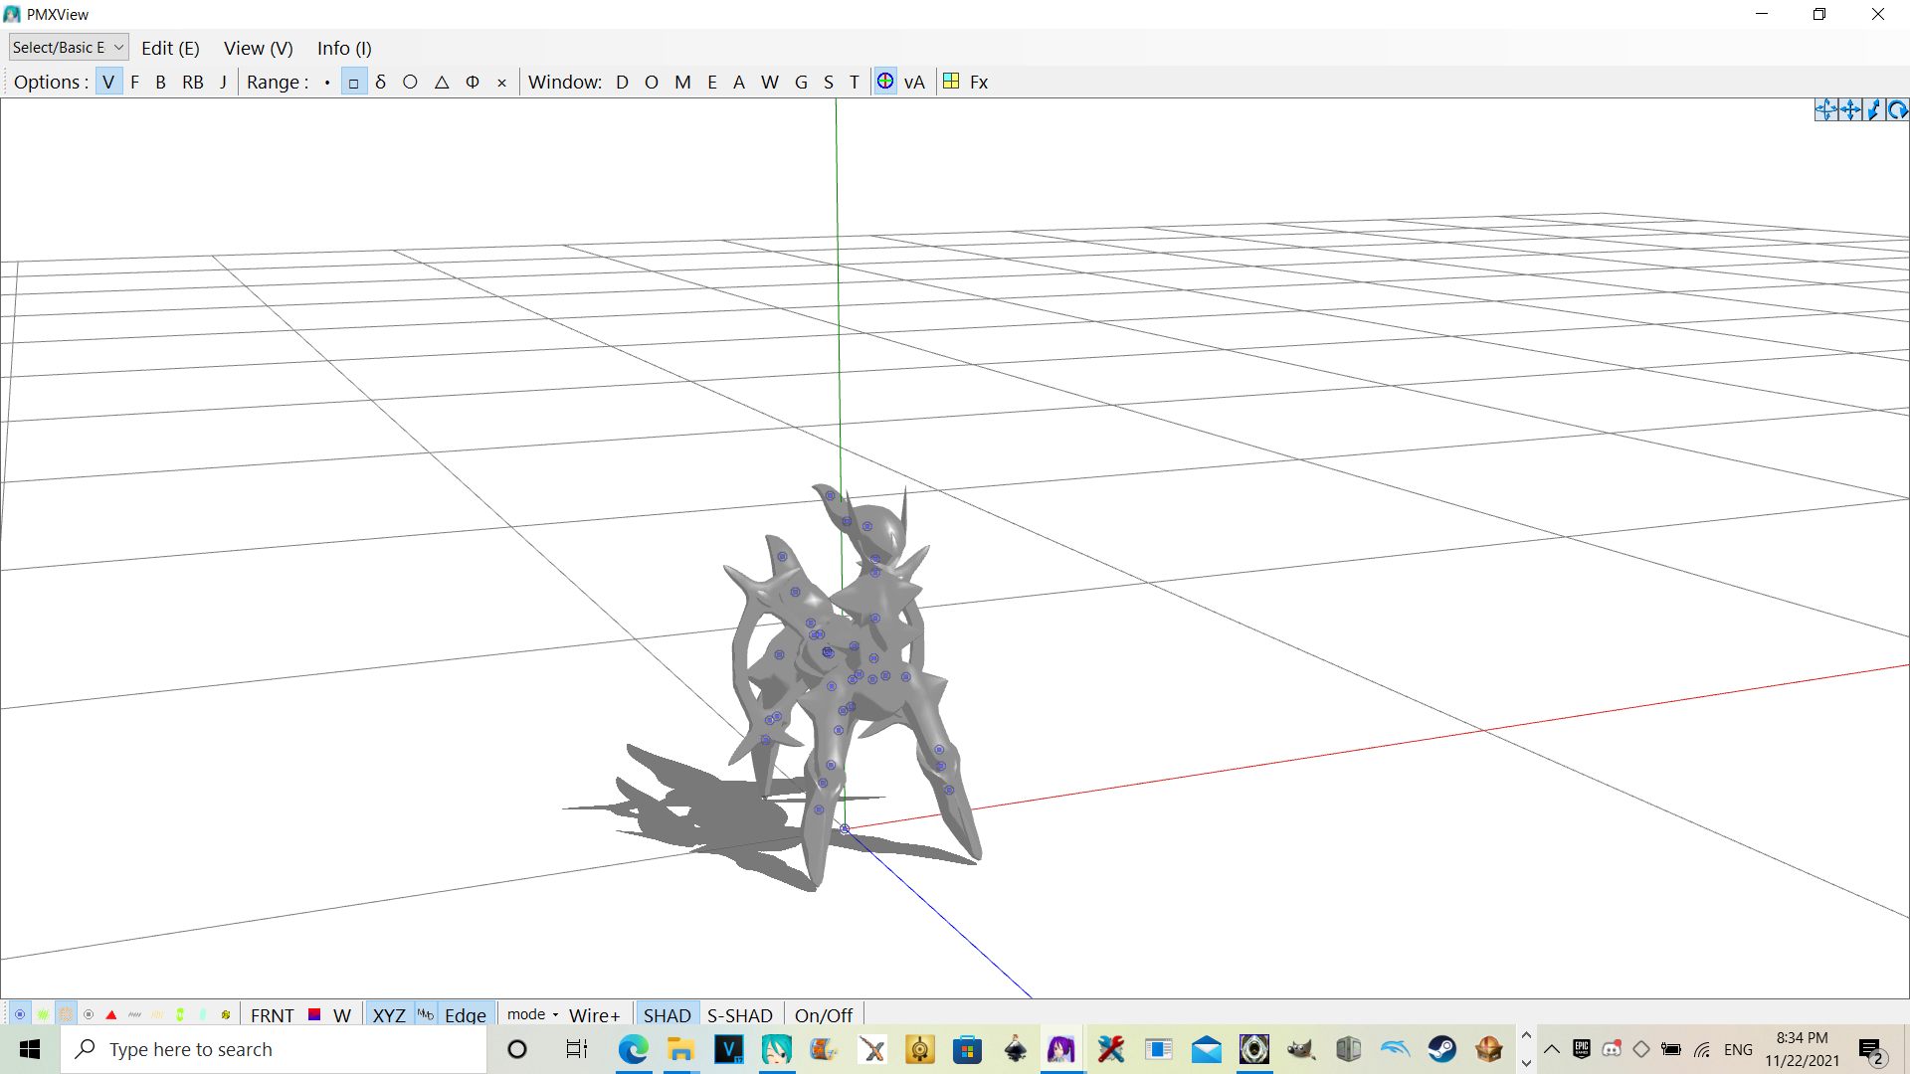Toggle J joint selection option
The height and width of the screenshot is (1074, 1910).
click(x=223, y=83)
